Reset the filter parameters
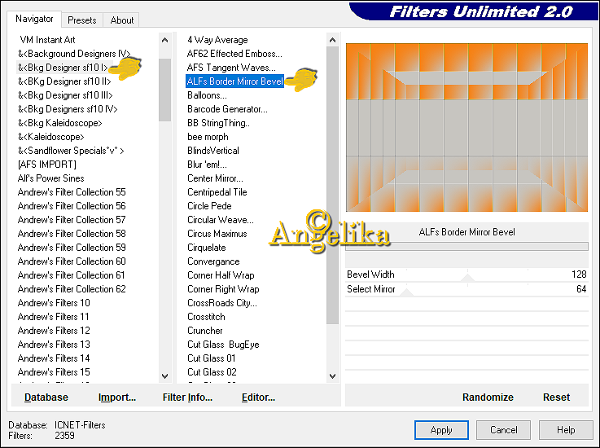Image resolution: width=600 pixels, height=448 pixels. click(556, 397)
